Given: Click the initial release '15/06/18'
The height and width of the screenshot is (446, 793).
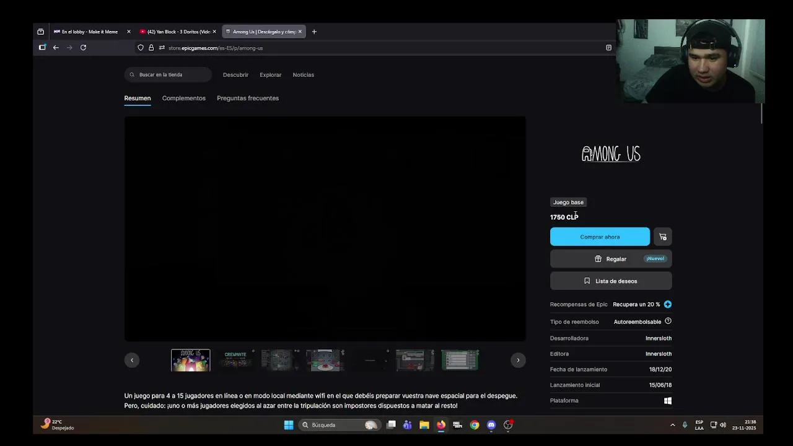Looking at the screenshot, I should pos(660,385).
